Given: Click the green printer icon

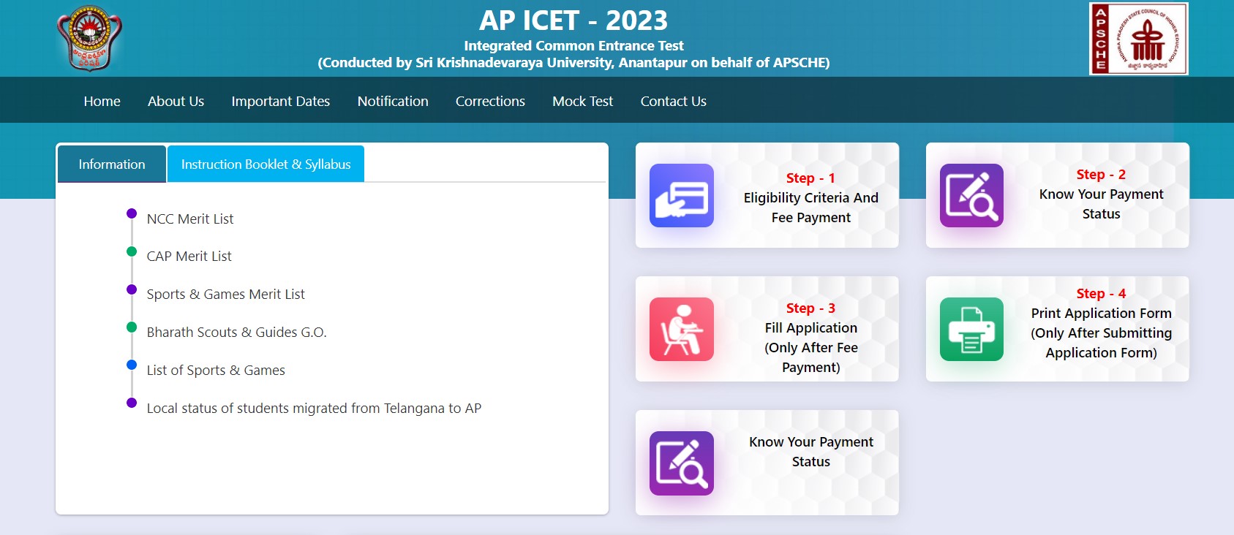Looking at the screenshot, I should 971,329.
